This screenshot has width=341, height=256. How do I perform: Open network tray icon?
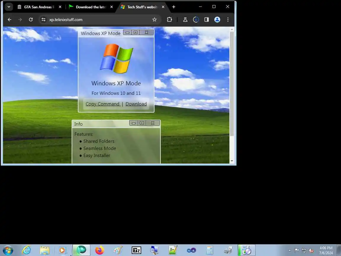(x=304, y=250)
